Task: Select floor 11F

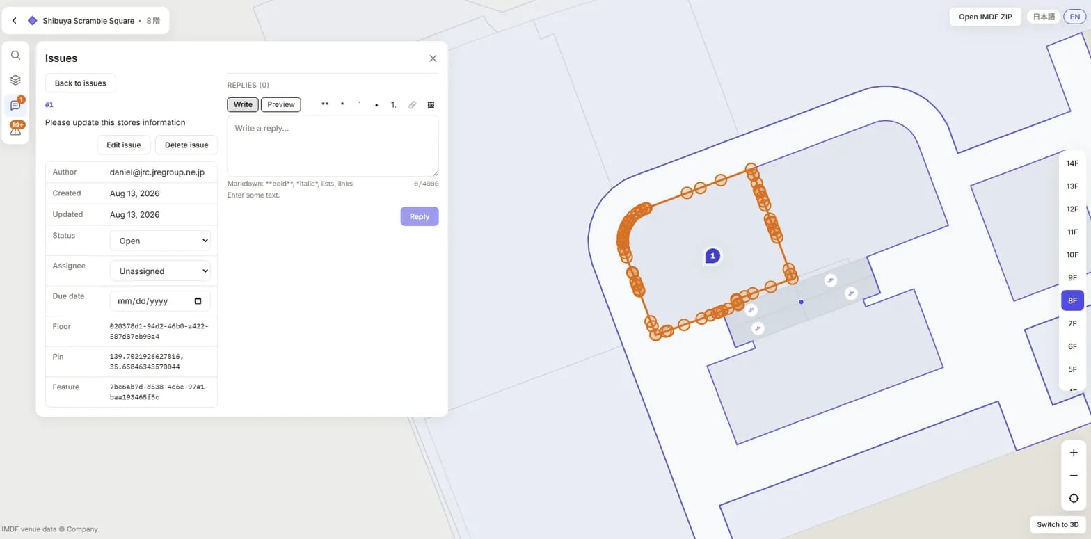Action: [1072, 232]
